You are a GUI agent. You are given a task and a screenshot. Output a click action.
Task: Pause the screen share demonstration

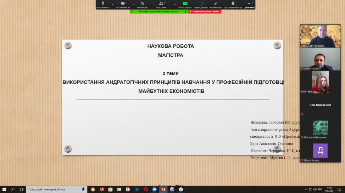tap(201, 4)
